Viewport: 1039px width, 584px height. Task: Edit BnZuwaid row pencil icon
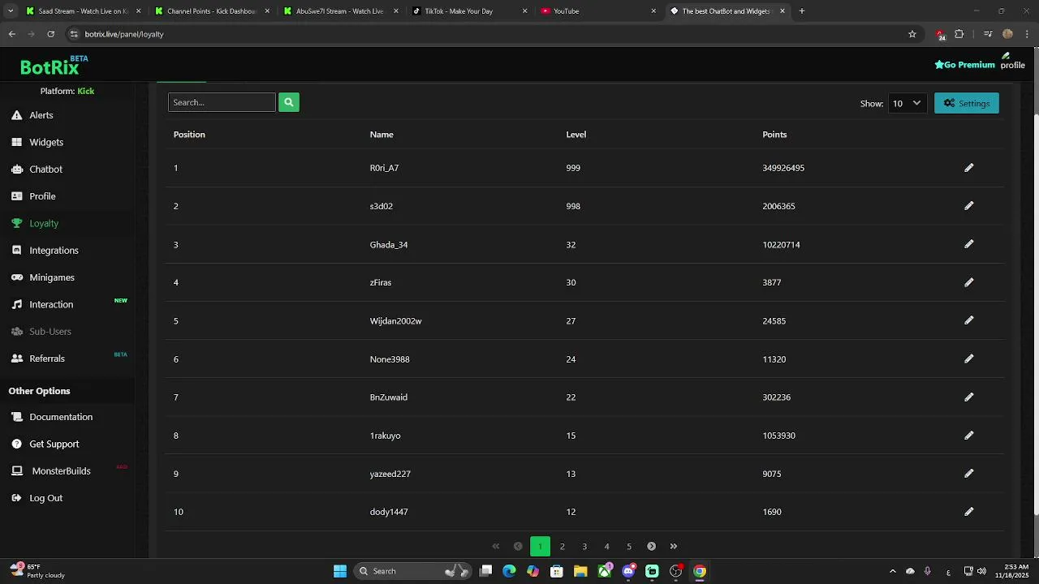(x=968, y=397)
